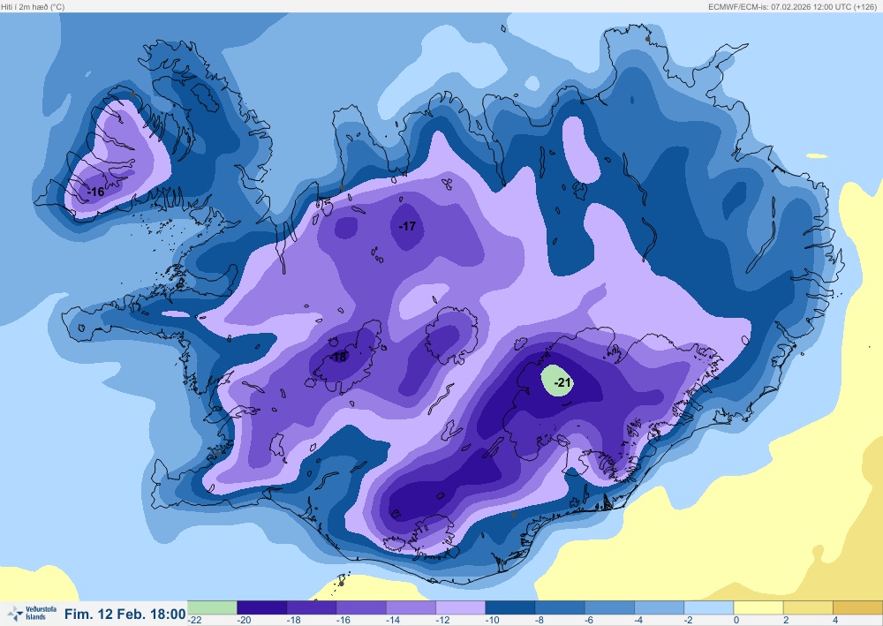Viewport: 883px width, 626px height.
Task: Select the pale blue swatch between -2 and 0
Action: pyautogui.click(x=709, y=607)
